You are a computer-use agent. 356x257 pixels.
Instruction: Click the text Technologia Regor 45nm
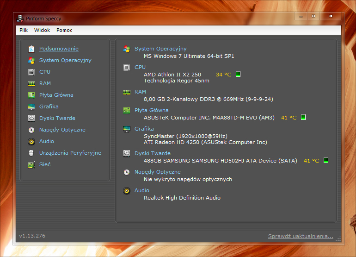[177, 81]
